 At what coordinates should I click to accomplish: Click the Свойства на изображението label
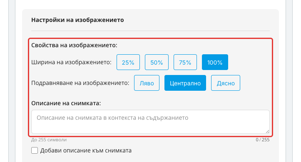74,45
